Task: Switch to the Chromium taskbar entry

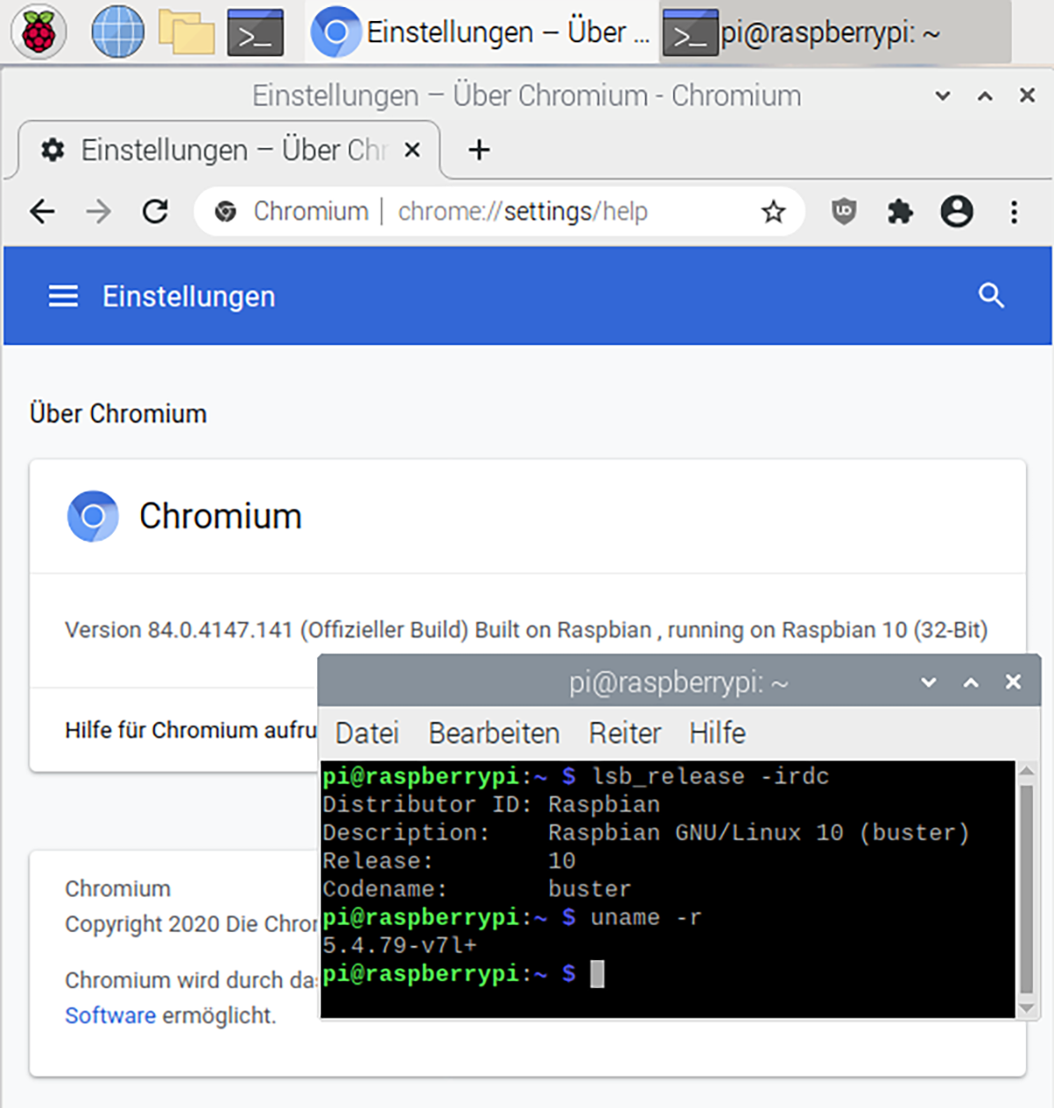Action: (x=481, y=32)
